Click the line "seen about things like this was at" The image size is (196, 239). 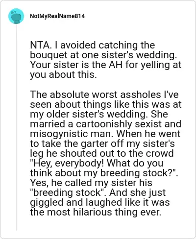click(106, 104)
